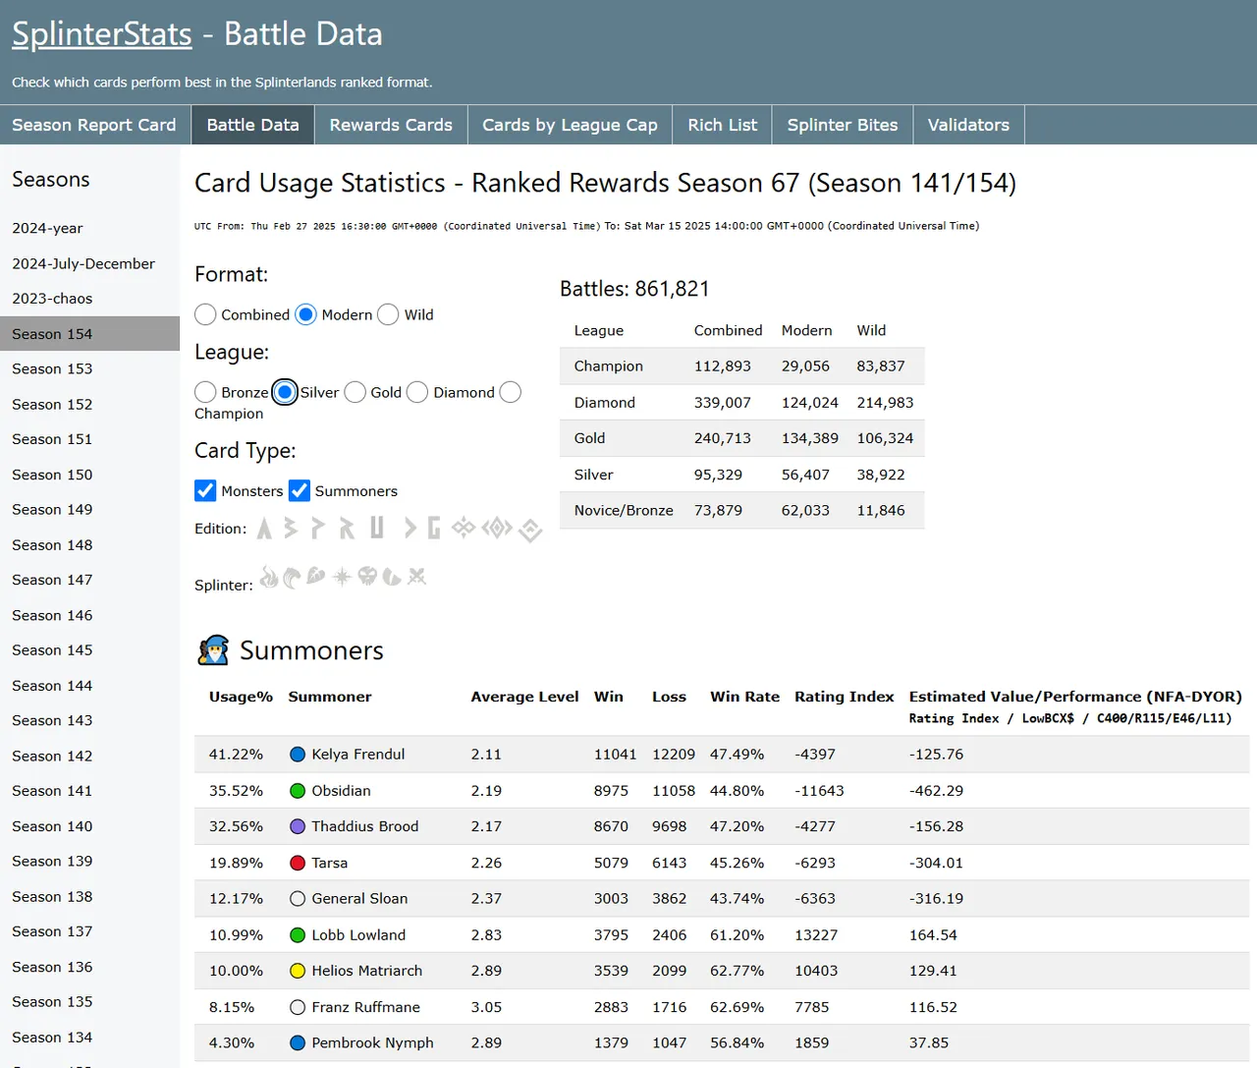Screen dimensions: 1257x1068
Task: Click the General Sloan summoner name
Action: [x=359, y=899]
